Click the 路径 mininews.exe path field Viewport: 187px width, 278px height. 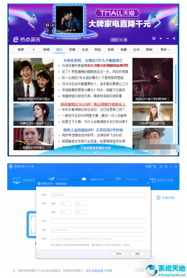98,238
